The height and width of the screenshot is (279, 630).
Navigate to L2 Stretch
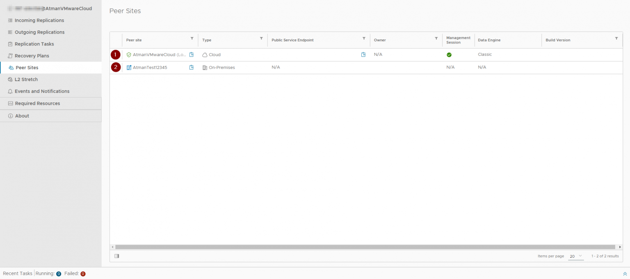26,79
